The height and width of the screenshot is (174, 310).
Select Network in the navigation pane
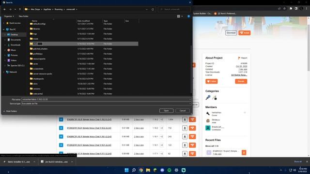coord(13,72)
